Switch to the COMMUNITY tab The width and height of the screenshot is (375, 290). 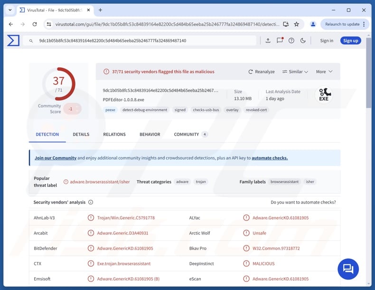[x=191, y=134]
